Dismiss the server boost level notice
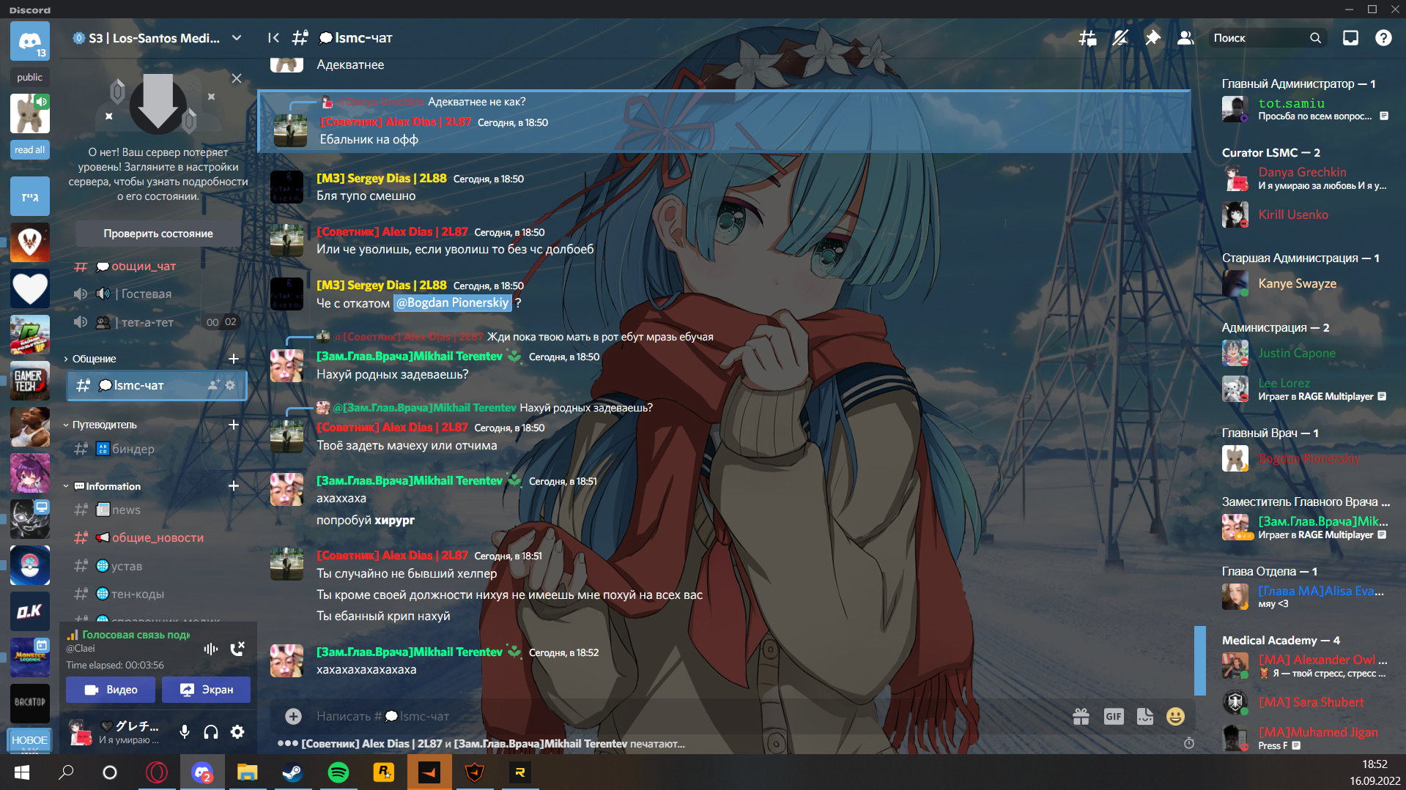 237,78
